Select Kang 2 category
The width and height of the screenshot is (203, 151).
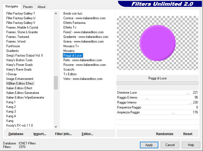click(x=11, y=107)
